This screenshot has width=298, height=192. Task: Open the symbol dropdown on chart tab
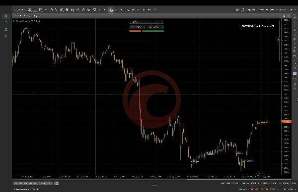(x=29, y=15)
